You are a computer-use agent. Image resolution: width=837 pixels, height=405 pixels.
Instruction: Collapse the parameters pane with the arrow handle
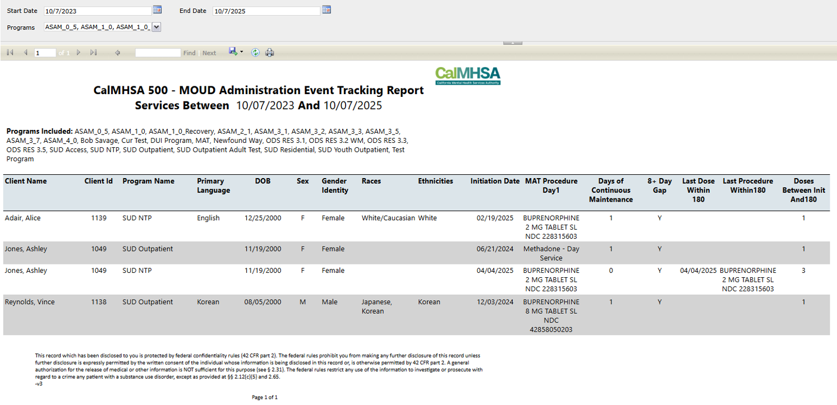point(513,43)
